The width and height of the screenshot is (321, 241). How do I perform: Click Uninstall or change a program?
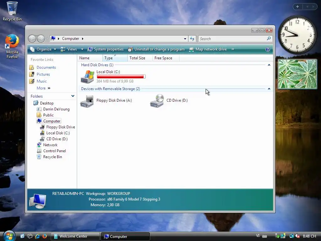click(156, 49)
